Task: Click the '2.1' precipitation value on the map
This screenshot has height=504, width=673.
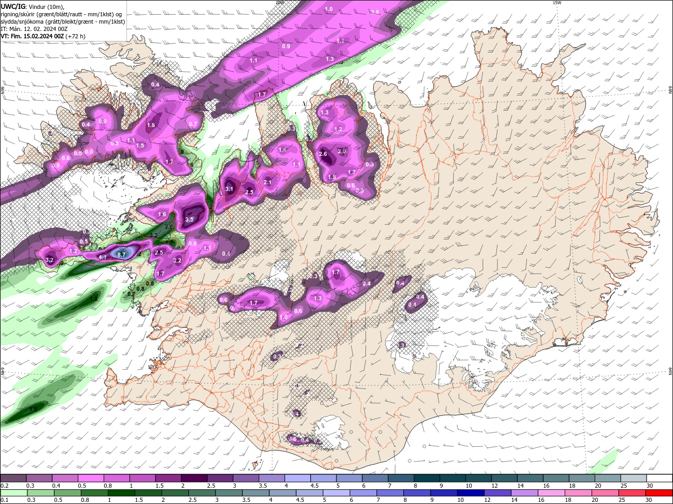Action: 268,182
